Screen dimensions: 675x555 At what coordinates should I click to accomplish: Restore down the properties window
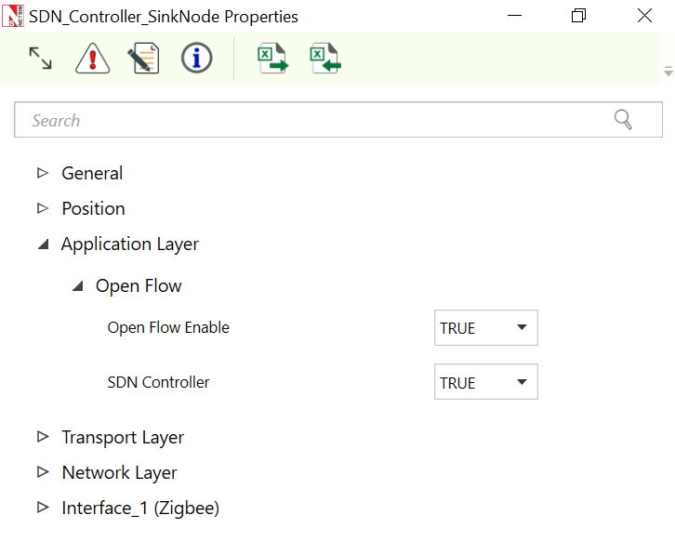pyautogui.click(x=578, y=16)
